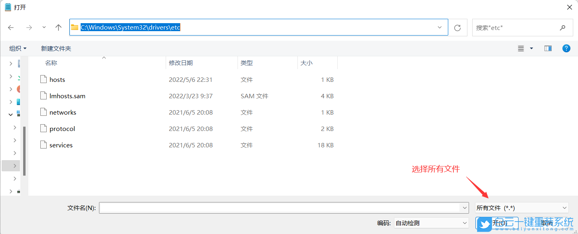Click the change view options icon

(x=521, y=48)
